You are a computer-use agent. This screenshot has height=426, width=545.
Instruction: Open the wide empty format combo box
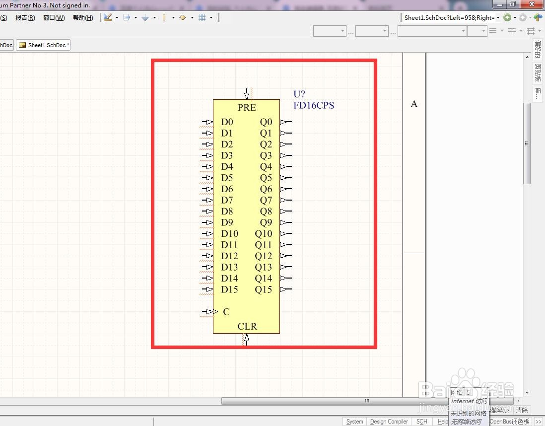432,31
